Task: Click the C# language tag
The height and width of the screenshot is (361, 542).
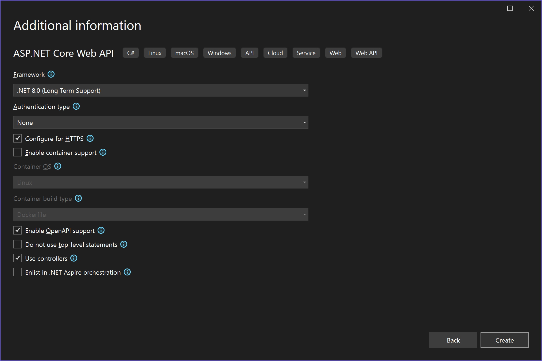Action: pyautogui.click(x=131, y=53)
